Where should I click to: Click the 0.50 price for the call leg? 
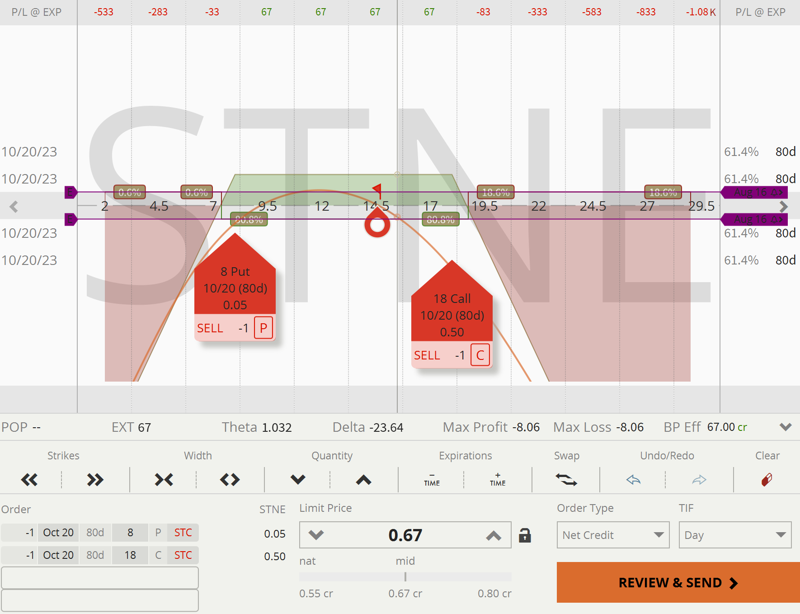pyautogui.click(x=275, y=557)
